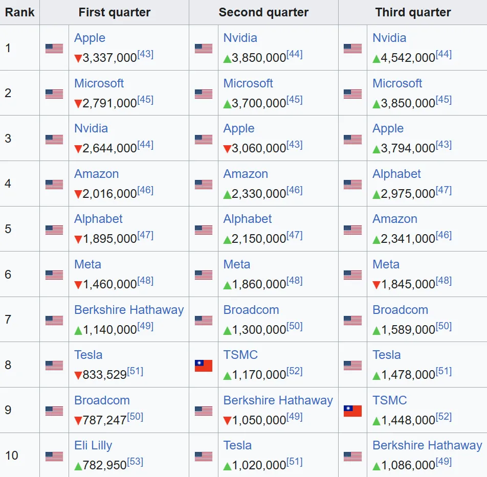Click the US flag beside third-quarter Alphabet

352,185
